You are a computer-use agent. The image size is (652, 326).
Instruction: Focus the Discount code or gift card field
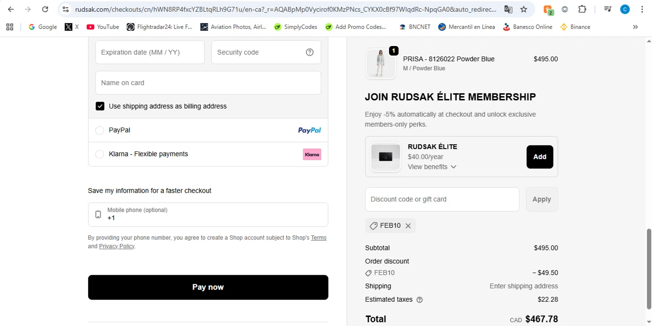(x=442, y=199)
